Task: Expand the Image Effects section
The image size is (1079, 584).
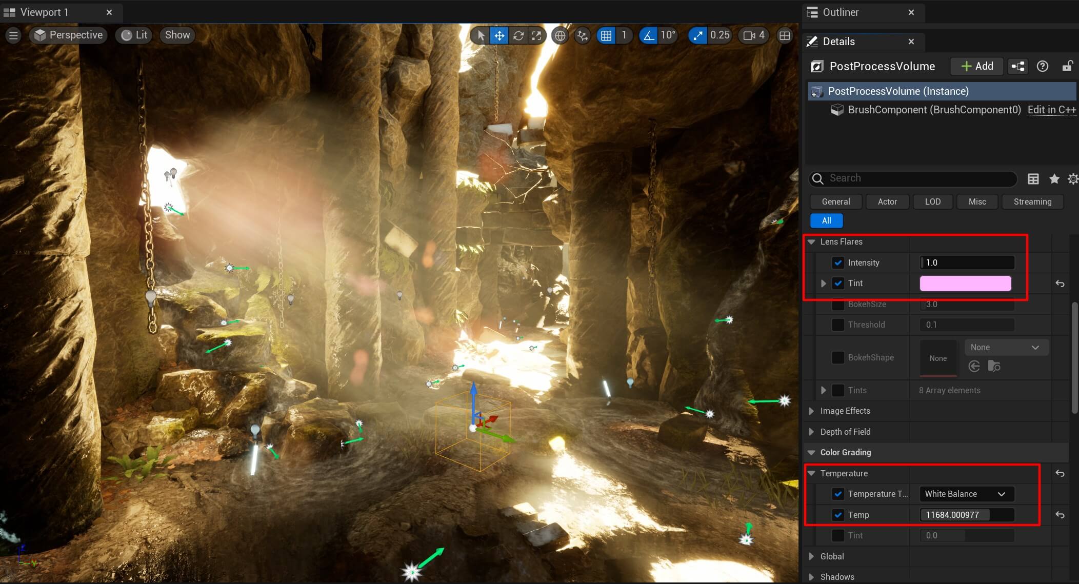Action: [x=813, y=411]
